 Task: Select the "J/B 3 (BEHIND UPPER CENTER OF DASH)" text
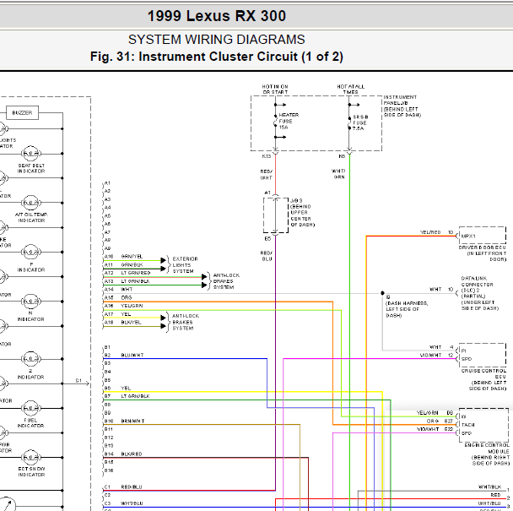302,213
